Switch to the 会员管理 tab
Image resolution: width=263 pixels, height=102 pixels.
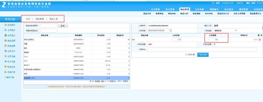click(155, 9)
